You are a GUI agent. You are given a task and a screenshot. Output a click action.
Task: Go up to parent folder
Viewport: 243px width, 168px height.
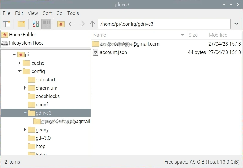(92, 24)
